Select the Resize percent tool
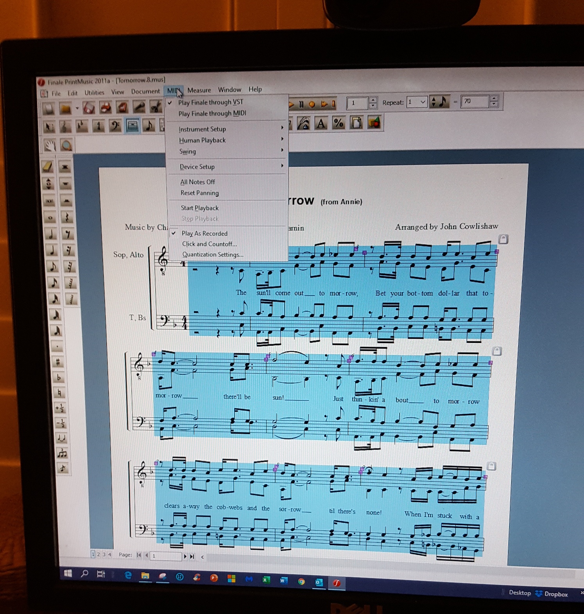The height and width of the screenshot is (614, 584). pos(338,123)
